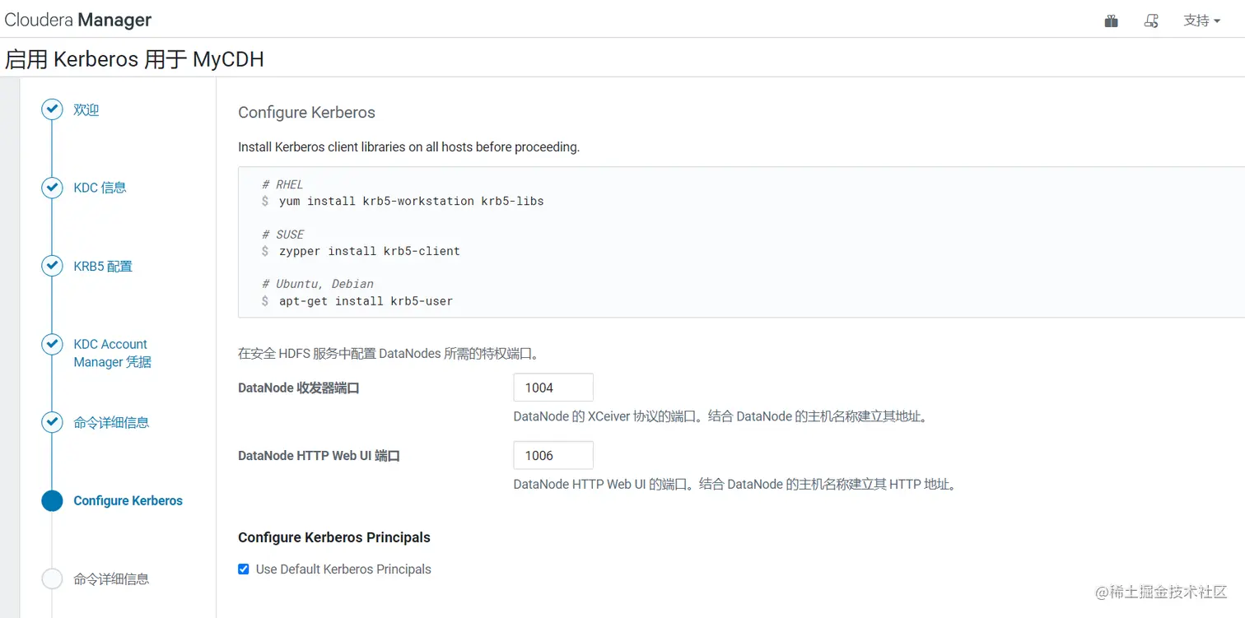The image size is (1245, 618).
Task: Open the gift box icon in header
Action: point(1111,21)
